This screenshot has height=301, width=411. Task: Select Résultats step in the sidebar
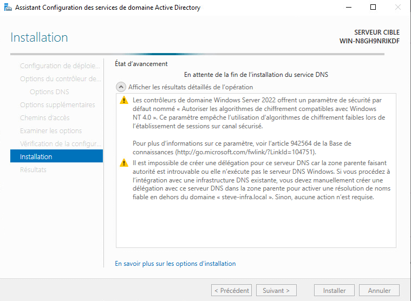33,169
